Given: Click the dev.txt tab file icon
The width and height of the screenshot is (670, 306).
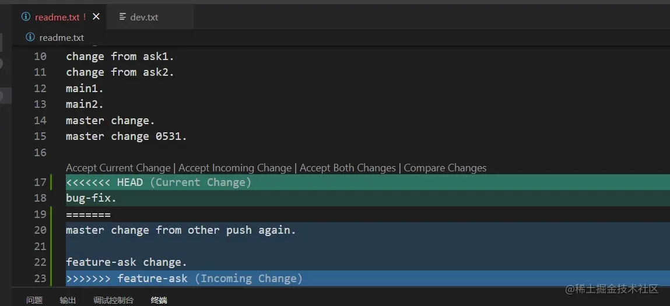Looking at the screenshot, I should tap(122, 17).
